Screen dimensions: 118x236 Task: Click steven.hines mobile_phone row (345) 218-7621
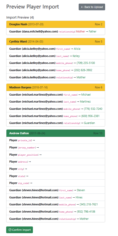(x=56, y=204)
